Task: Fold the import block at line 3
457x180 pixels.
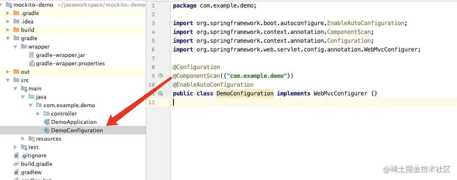Action: tap(170, 23)
